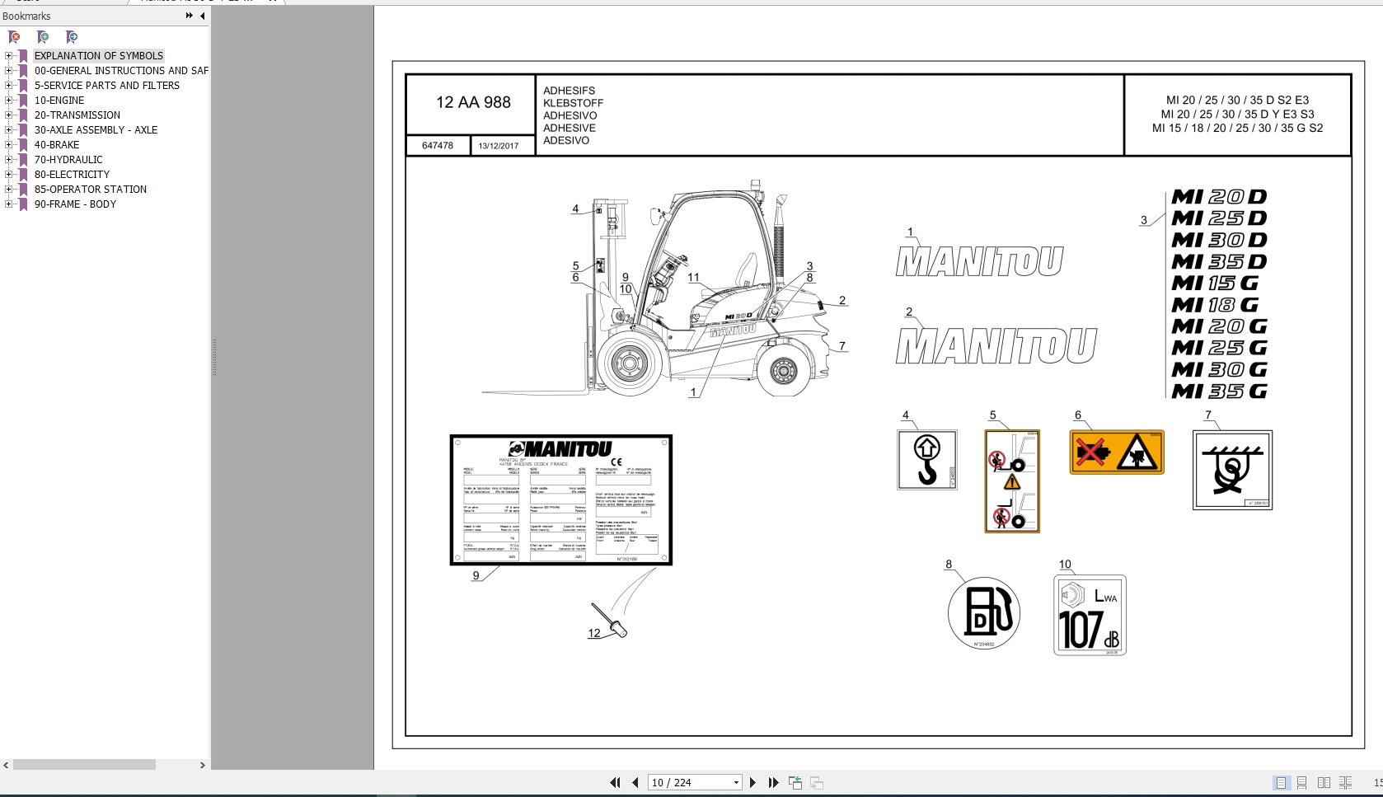Click reference number 647478
The image size is (1383, 797).
438,146
